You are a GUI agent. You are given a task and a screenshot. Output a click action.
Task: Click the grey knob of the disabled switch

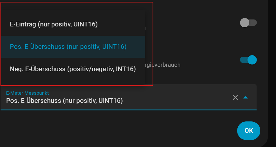245,23
